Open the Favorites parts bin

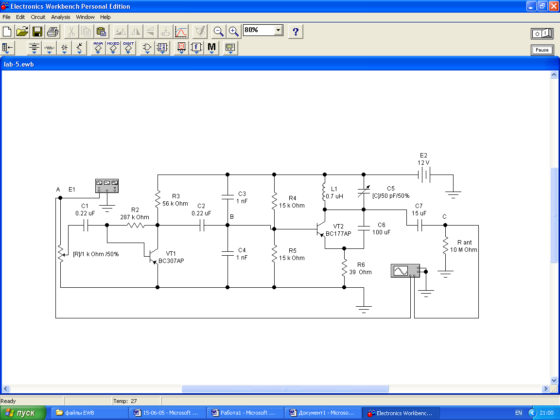pyautogui.click(x=7, y=48)
